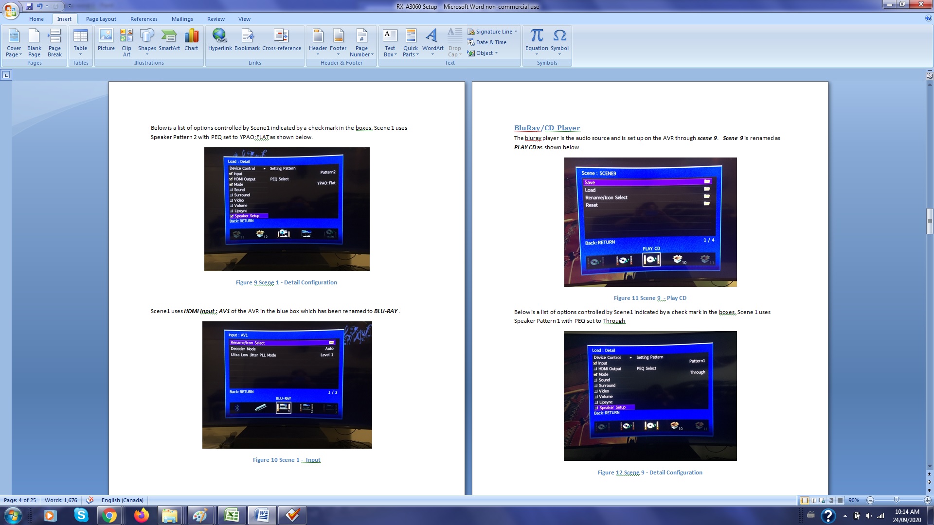
Task: Open the Shapes gallery
Action: 147,43
